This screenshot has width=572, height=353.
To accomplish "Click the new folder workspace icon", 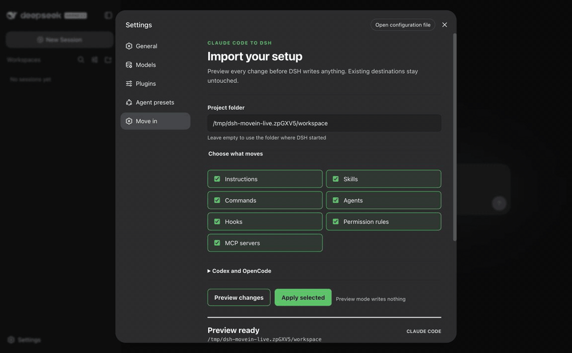I will tap(108, 60).
